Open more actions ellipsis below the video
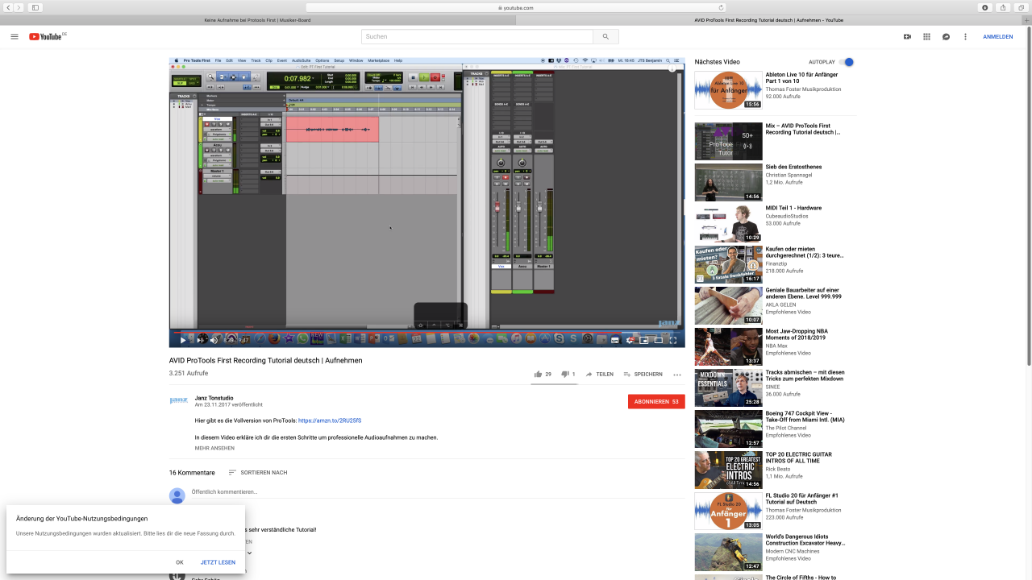1032x580 pixels. tap(677, 375)
